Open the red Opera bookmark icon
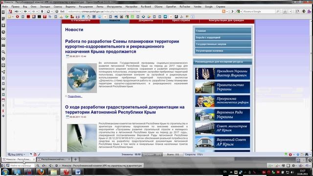Viewport: 313px width, 176px height. [18, 17]
